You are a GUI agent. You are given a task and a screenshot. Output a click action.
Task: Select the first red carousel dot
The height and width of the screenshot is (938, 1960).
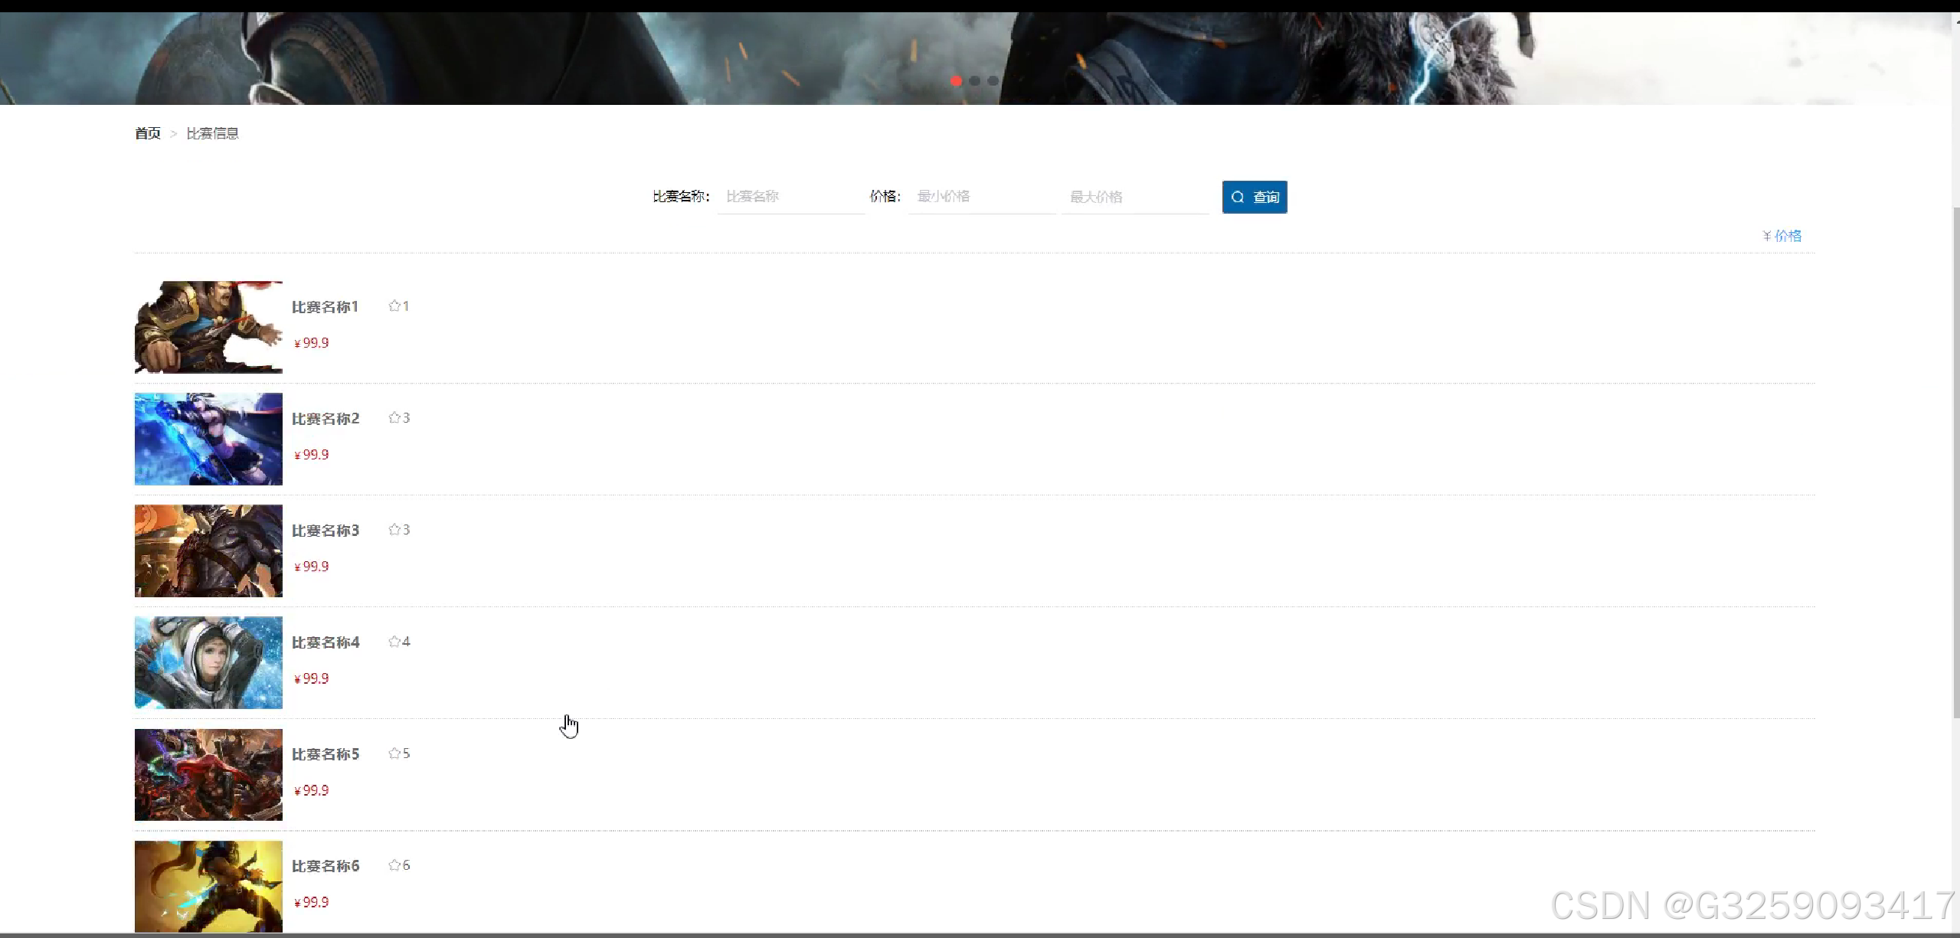pyautogui.click(x=956, y=80)
